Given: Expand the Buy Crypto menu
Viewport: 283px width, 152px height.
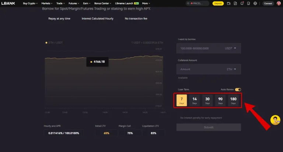Looking at the screenshot, I should coord(30,3).
